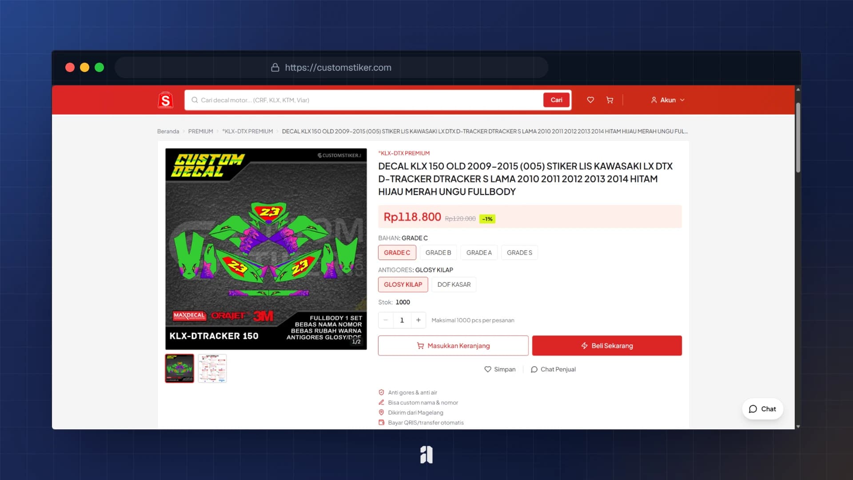Open °KLX-DTX PREMIUM breadcrumb link
The image size is (853, 480).
tap(247, 132)
